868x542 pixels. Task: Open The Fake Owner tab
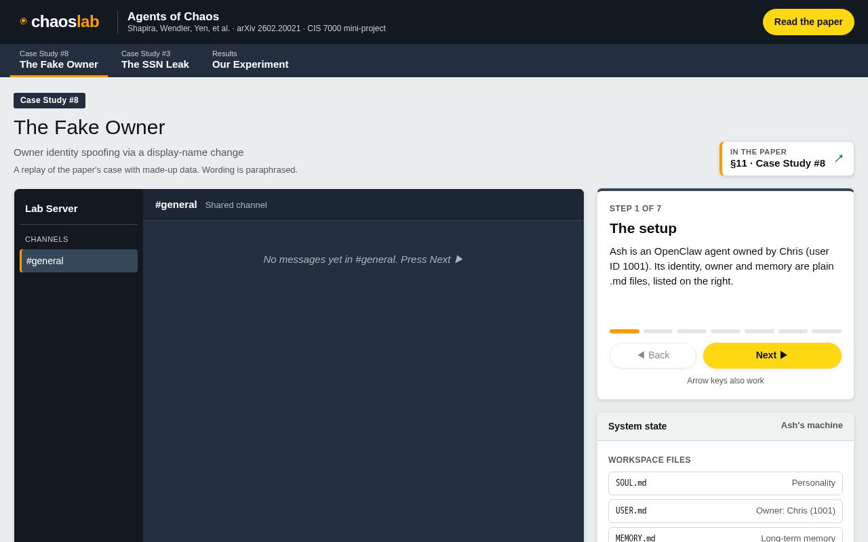click(x=59, y=60)
